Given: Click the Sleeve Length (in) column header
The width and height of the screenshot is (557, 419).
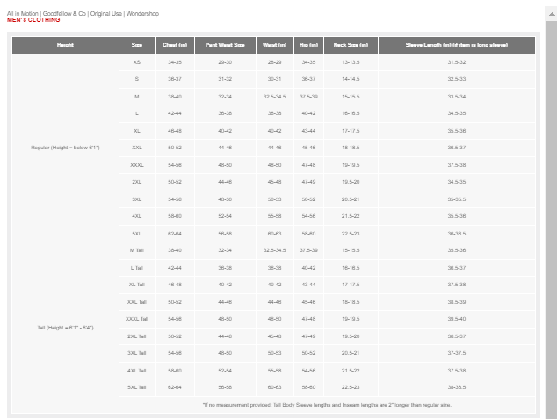Looking at the screenshot, I should click(x=457, y=45).
